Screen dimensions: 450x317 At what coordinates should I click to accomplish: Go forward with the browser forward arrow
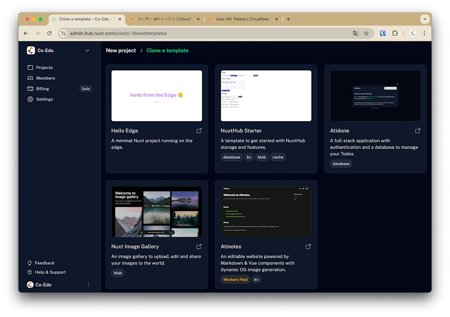point(37,33)
